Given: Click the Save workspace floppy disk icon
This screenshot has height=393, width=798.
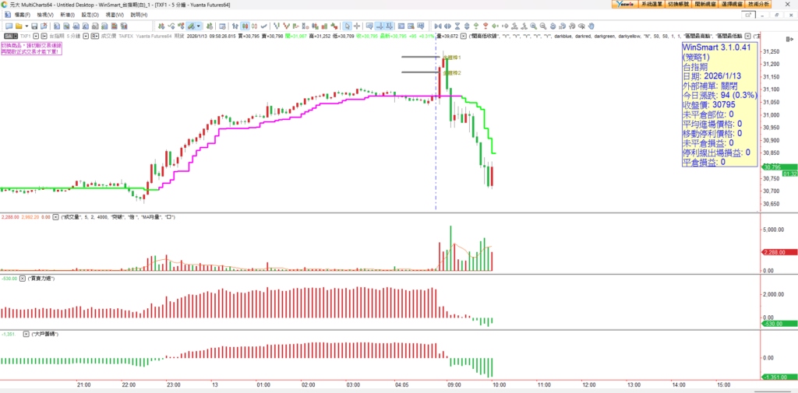Looking at the screenshot, I should click(34, 26).
